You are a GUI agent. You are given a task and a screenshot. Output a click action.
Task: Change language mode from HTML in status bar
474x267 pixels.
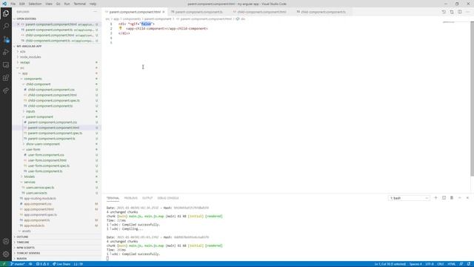click(x=452, y=264)
